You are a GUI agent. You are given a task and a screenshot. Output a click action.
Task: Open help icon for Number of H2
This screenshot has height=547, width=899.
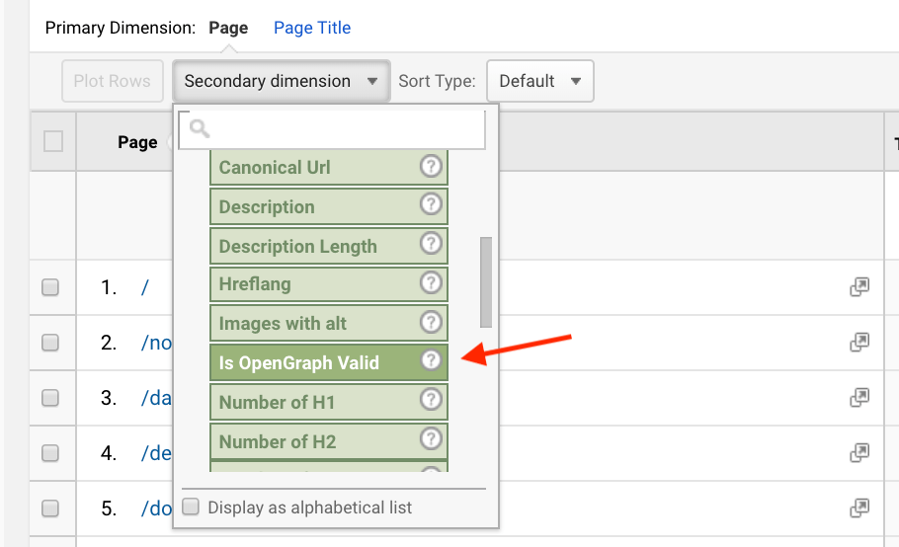[431, 439]
